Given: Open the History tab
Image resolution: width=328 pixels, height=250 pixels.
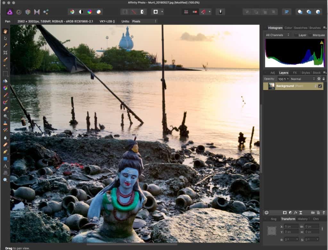Looking at the screenshot, I should point(302,219).
